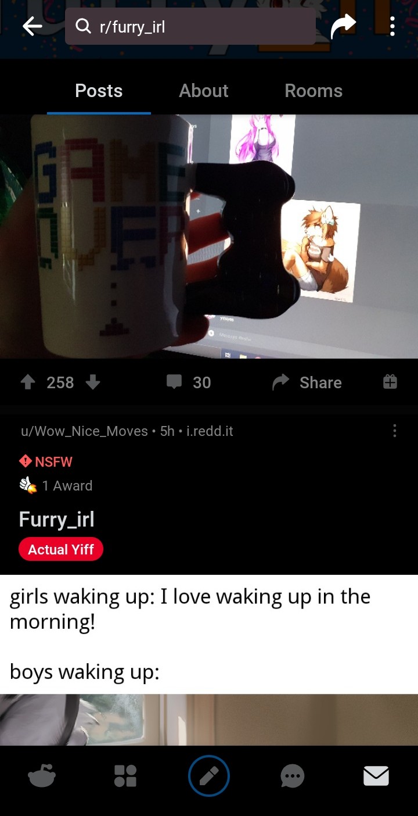Tap the Actual Yiff flair
The height and width of the screenshot is (816, 418).
[x=61, y=549]
